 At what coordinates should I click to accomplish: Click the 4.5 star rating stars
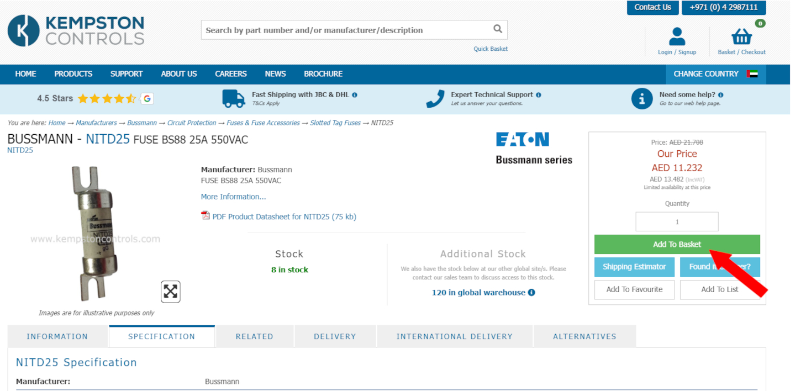[x=107, y=99]
